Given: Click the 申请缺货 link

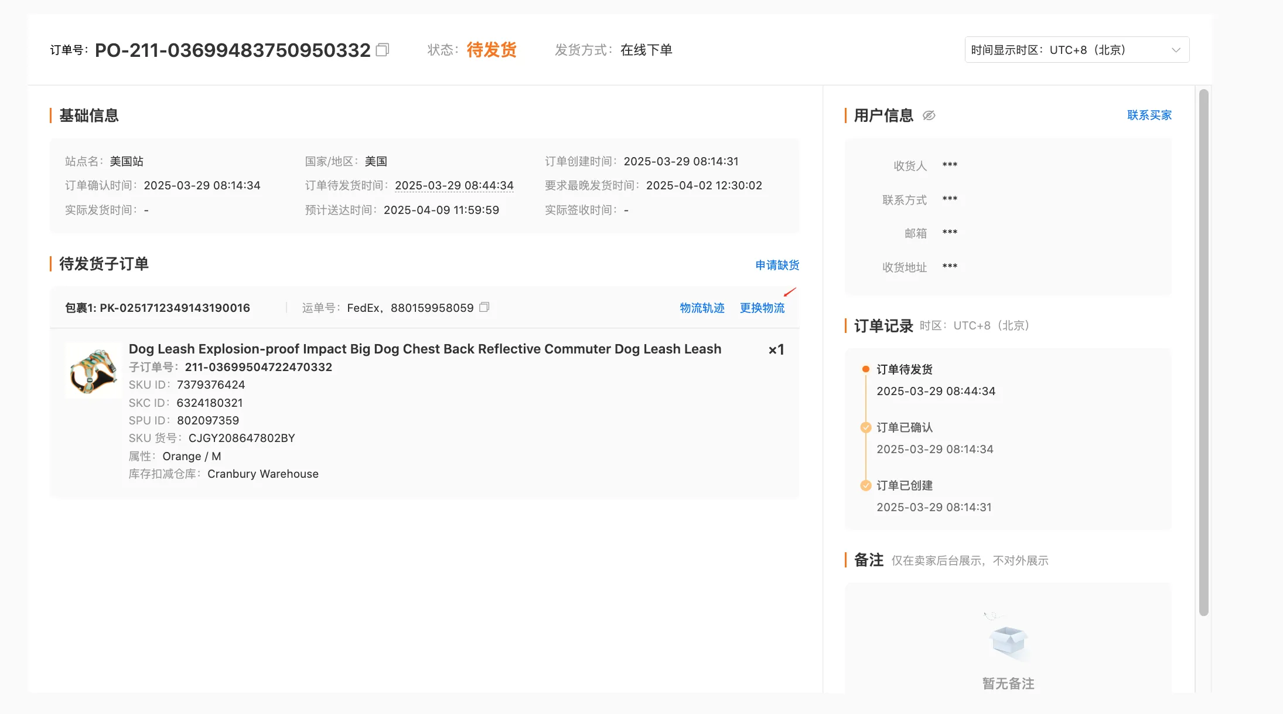Looking at the screenshot, I should coord(777,265).
